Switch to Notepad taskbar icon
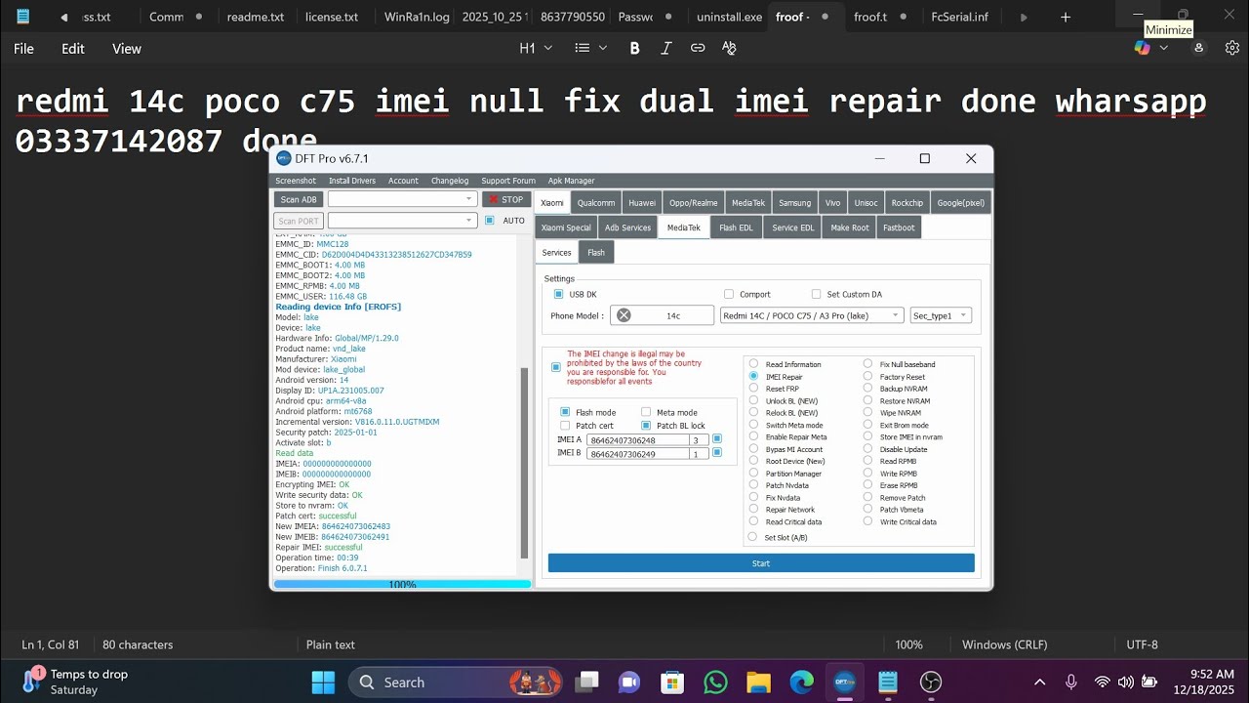1249x703 pixels. [888, 682]
